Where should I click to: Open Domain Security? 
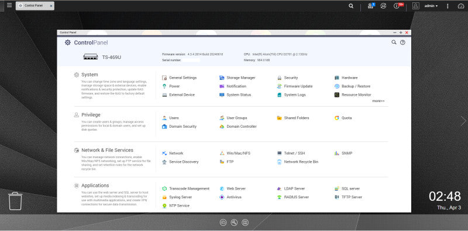coord(179,127)
